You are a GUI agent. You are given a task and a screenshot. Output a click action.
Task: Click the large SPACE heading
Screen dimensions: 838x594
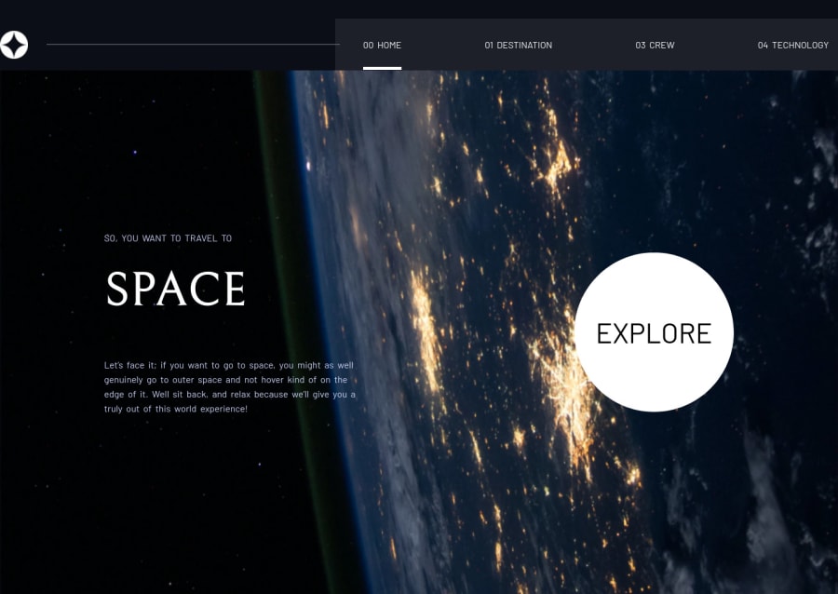[x=176, y=289]
